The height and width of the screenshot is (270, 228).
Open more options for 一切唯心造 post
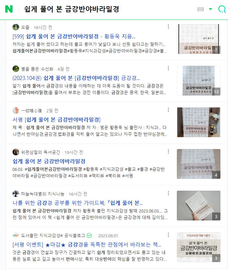pyautogui.click(x=168, y=110)
